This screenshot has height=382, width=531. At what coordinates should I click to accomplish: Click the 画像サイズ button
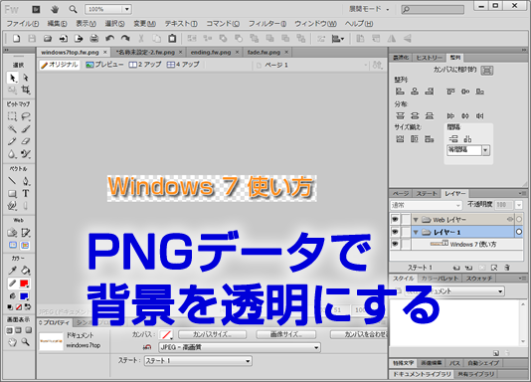click(x=286, y=334)
